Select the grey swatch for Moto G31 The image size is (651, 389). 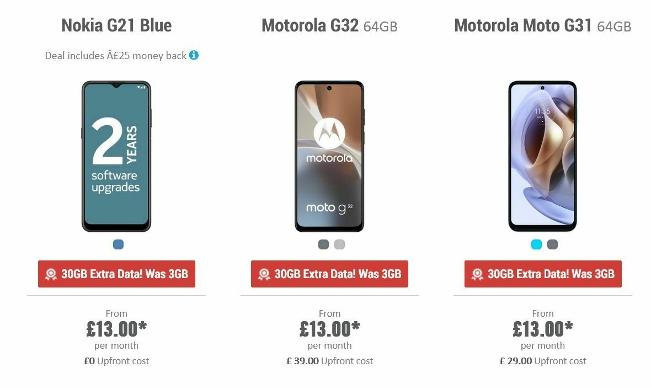pos(551,244)
